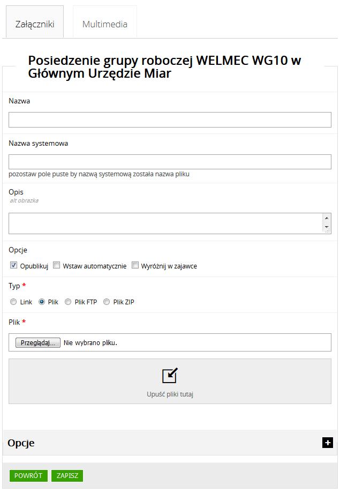Select the Link radio button
This screenshot has width=340, height=493.
[x=13, y=302]
